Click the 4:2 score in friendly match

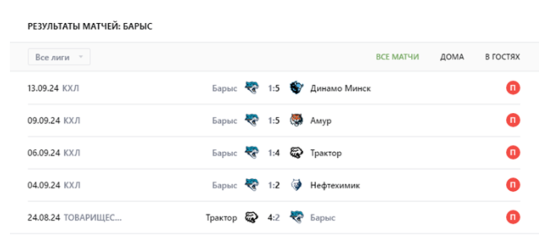coord(274,218)
